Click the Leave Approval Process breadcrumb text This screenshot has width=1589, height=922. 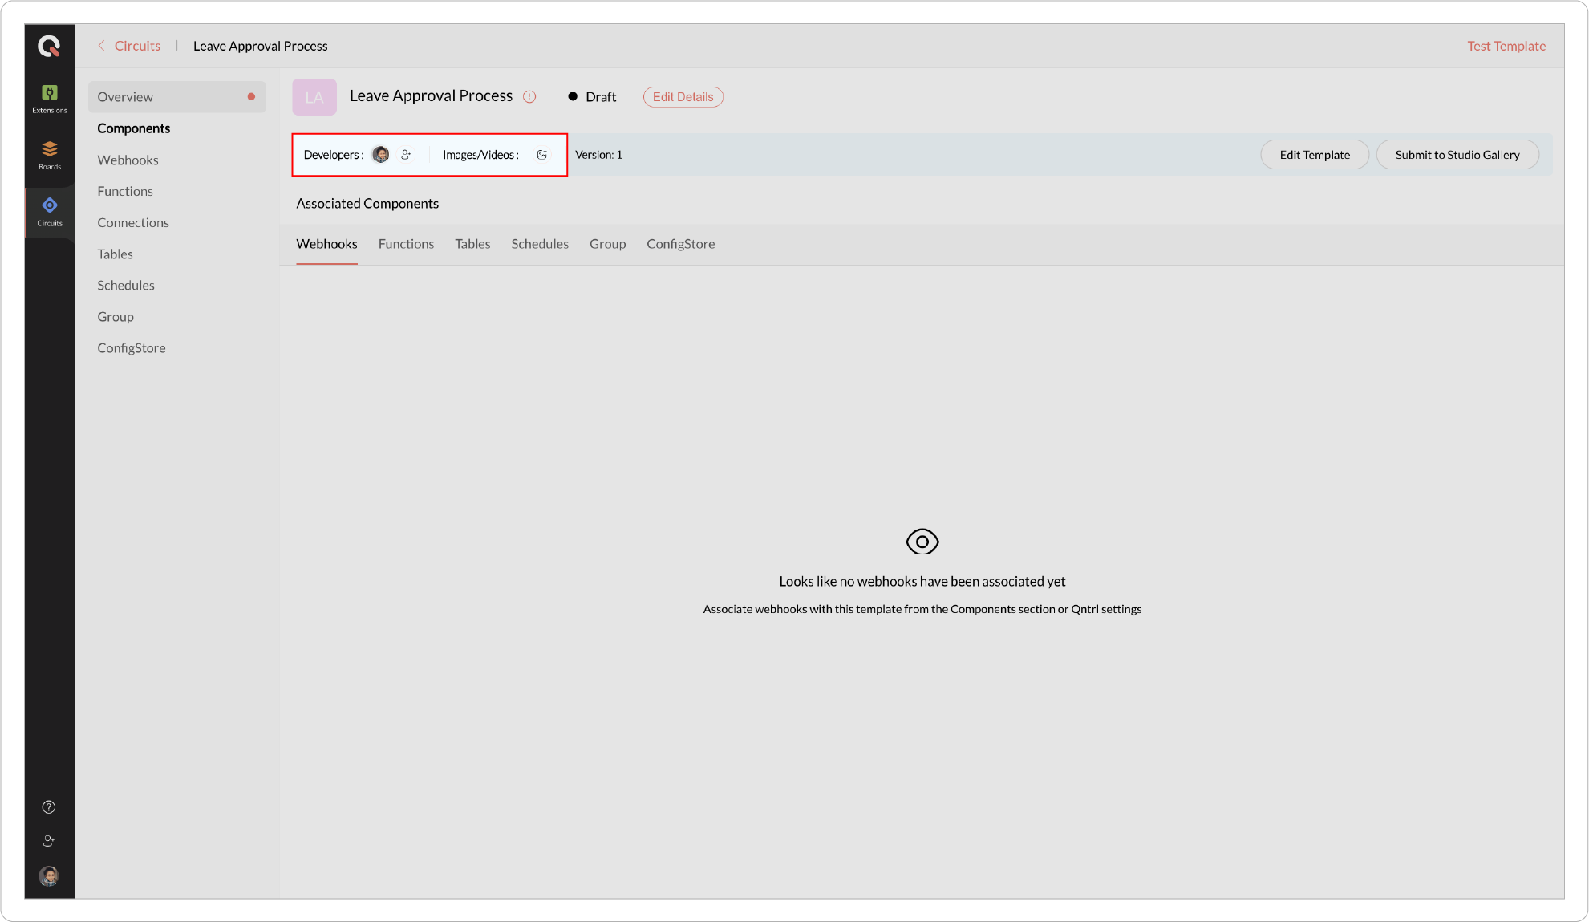261,46
